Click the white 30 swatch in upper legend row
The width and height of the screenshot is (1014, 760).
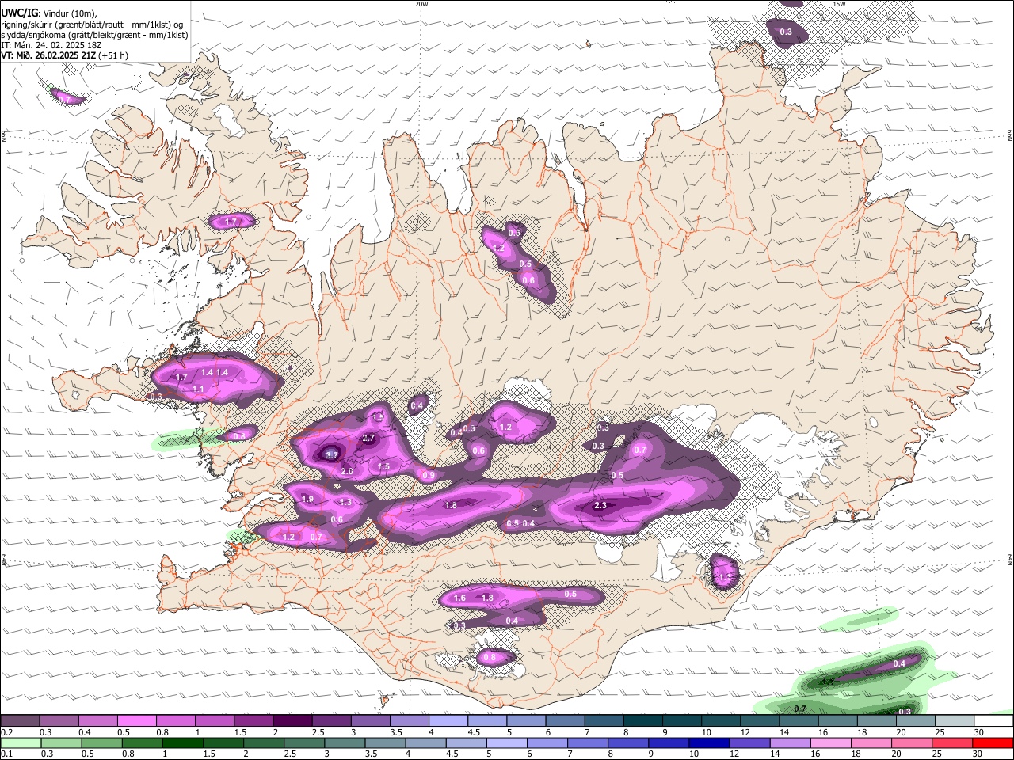coord(993,720)
